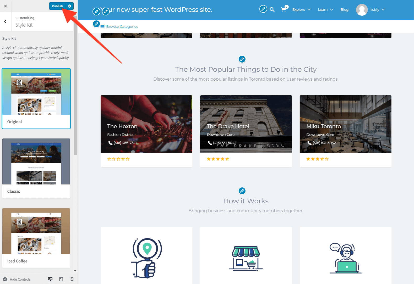Open publish settings gear icon
This screenshot has width=414, height=284.
tap(69, 6)
